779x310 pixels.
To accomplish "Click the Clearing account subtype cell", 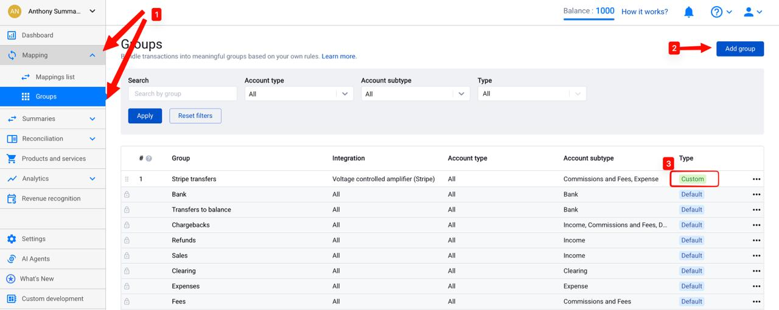I will 575,271.
